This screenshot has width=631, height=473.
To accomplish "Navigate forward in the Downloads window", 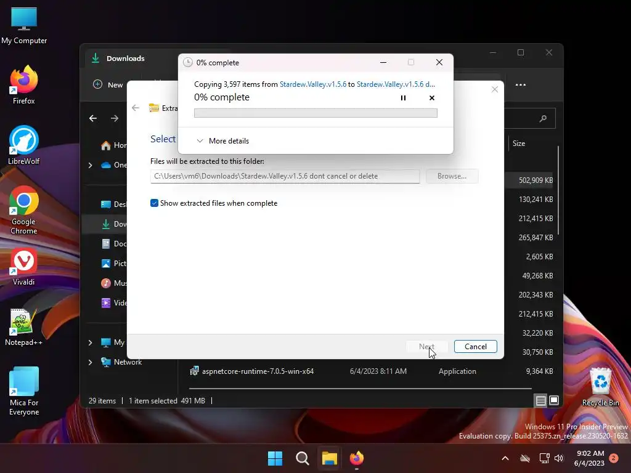I will (x=115, y=118).
